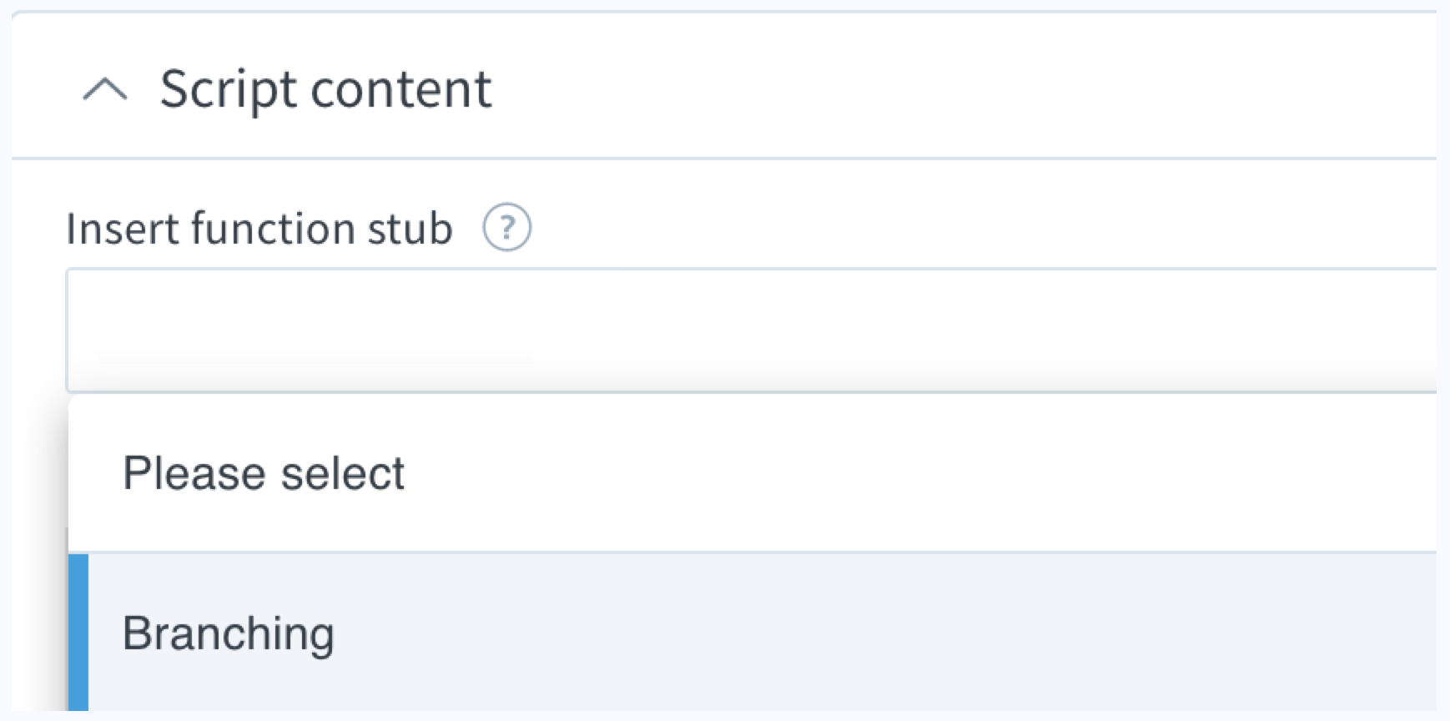Hide Script content panel via caret

point(105,88)
